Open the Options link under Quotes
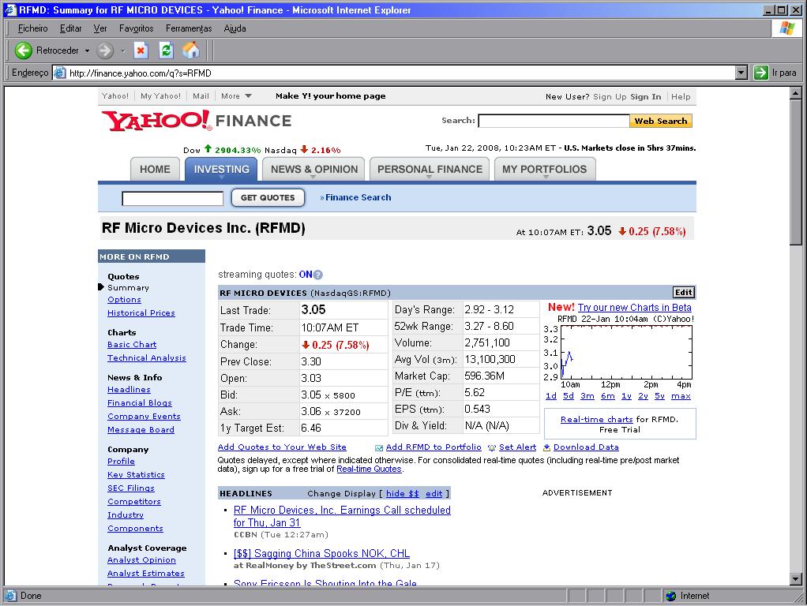The image size is (807, 606). click(124, 299)
